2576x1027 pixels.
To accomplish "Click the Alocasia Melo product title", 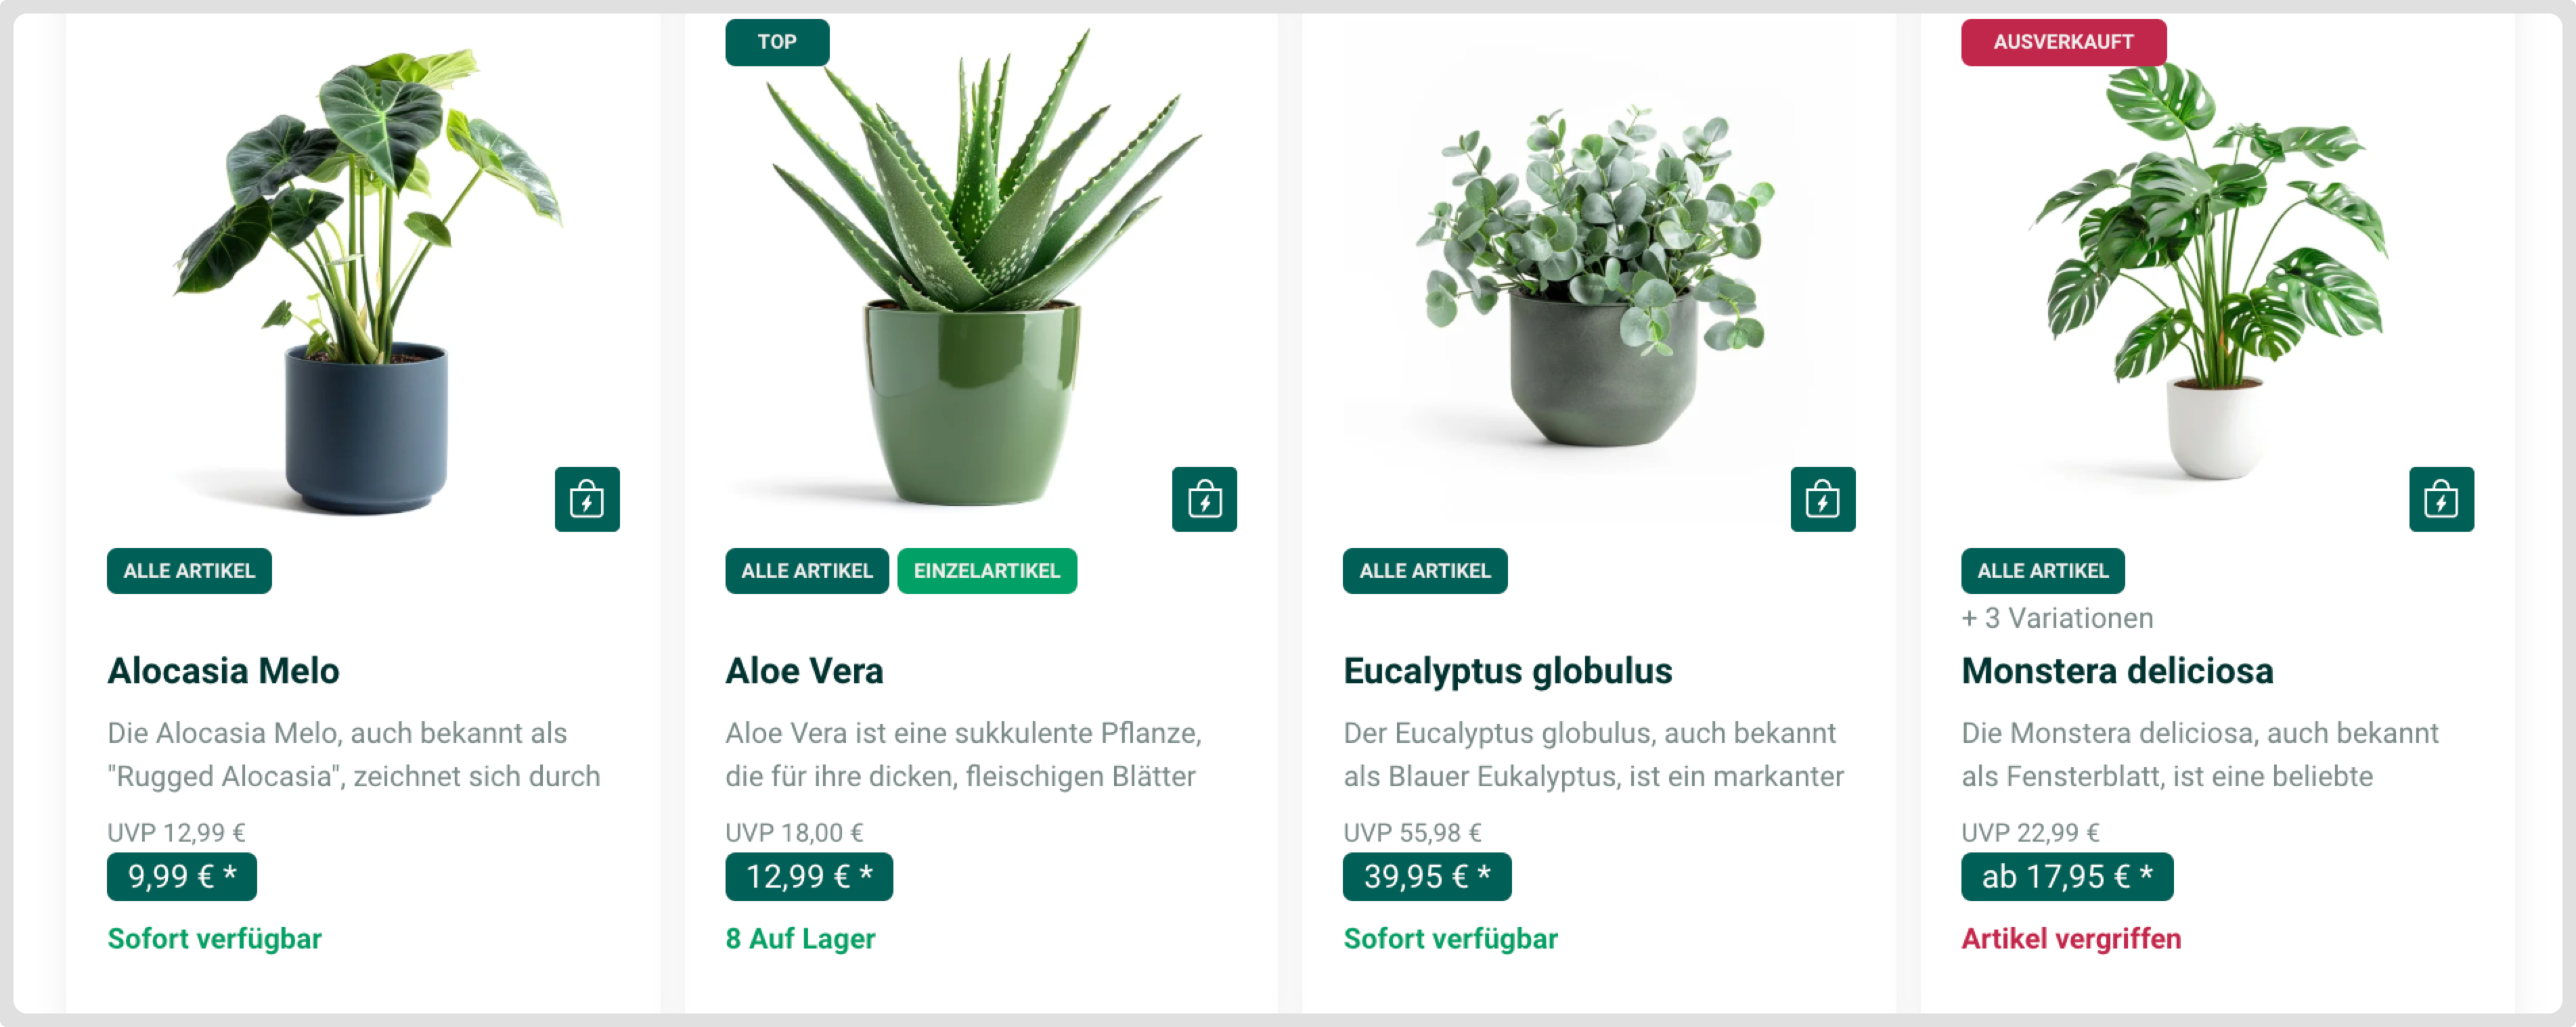I will pyautogui.click(x=223, y=671).
